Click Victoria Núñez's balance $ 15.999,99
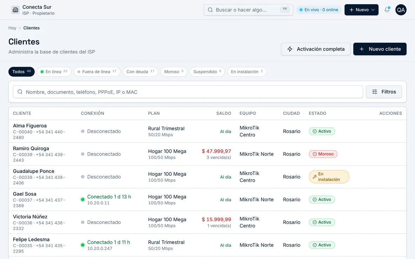Image resolution: width=415 pixels, height=259 pixels. 216,219
